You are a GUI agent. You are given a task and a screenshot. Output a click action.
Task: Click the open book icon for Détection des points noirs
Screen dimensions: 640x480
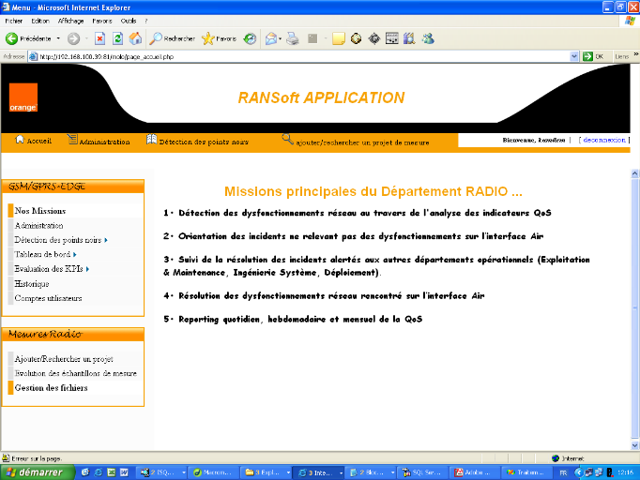[151, 141]
